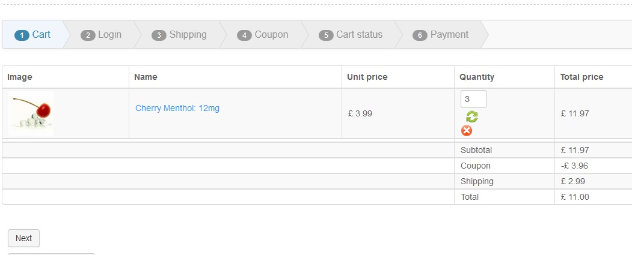Click the green refresh quantity icon

(472, 117)
